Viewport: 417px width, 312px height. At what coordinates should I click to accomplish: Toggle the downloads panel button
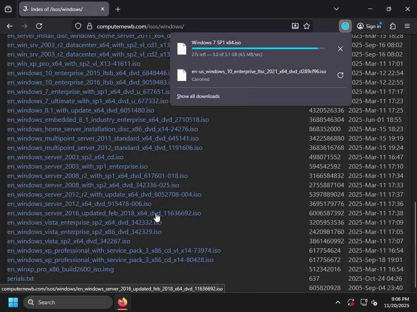(345, 26)
